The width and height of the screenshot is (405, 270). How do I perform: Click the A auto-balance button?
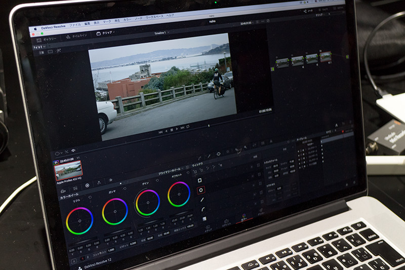point(74,261)
